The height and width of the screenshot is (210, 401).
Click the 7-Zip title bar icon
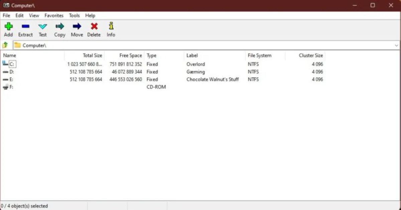click(x=6, y=5)
